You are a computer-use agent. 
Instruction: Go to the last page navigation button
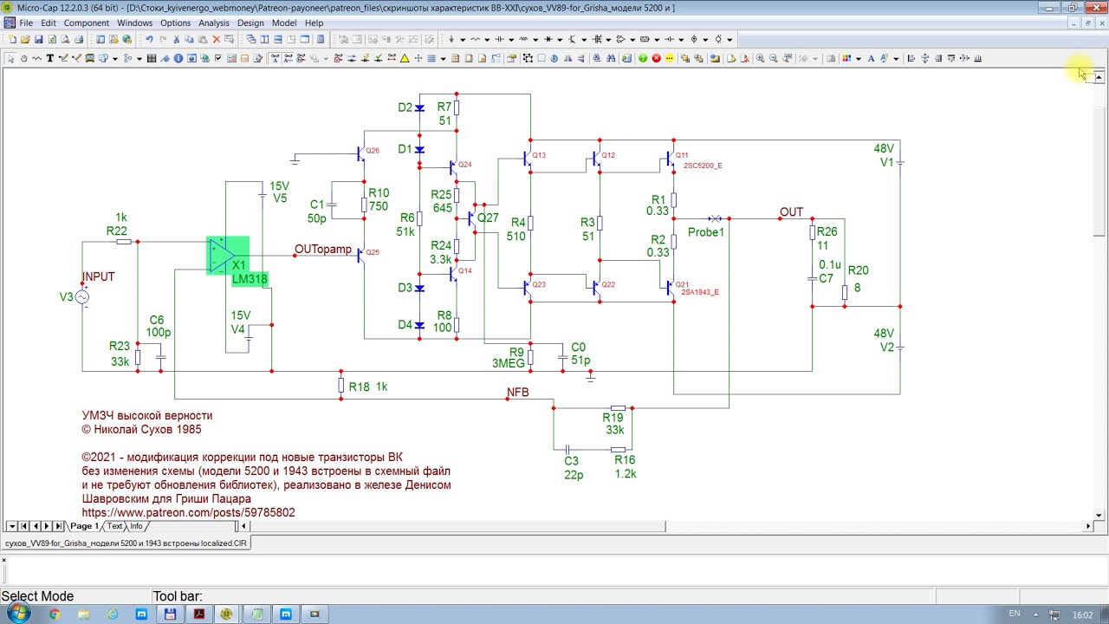(x=58, y=526)
